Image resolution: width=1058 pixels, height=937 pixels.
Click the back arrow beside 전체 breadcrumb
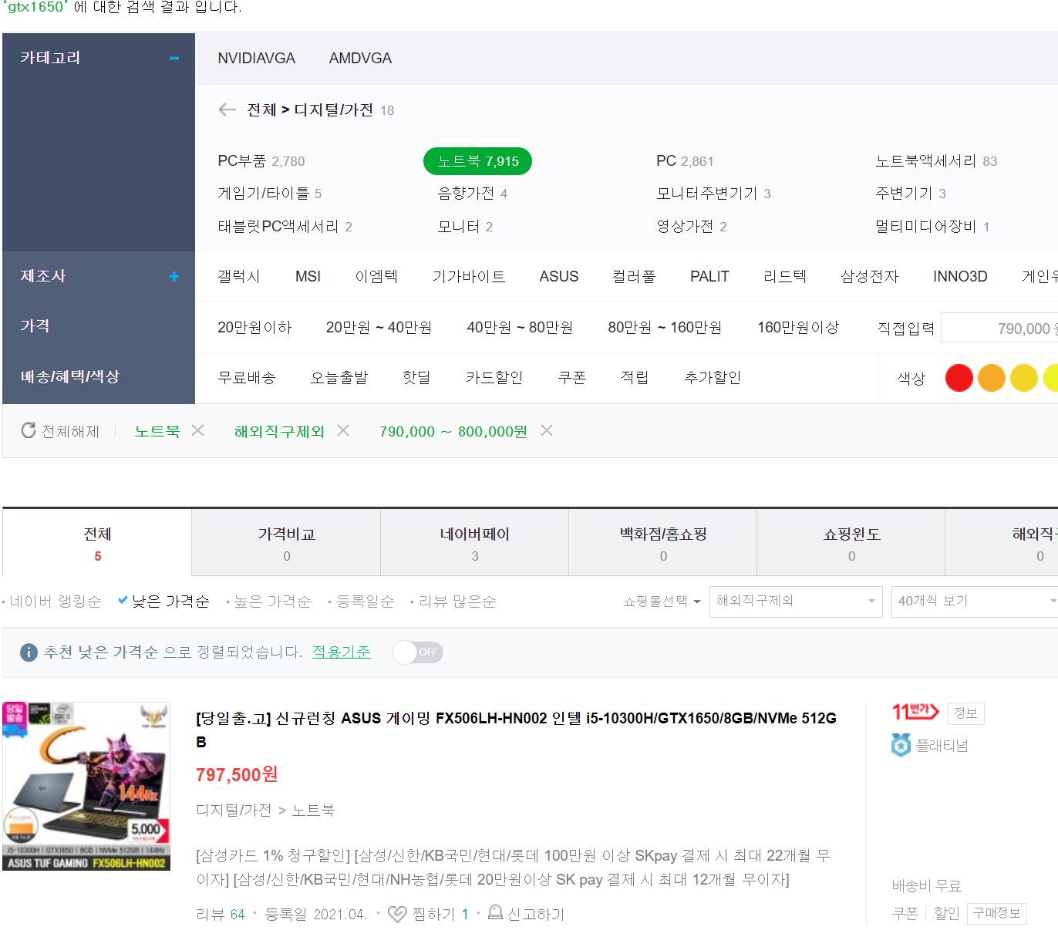pos(227,110)
